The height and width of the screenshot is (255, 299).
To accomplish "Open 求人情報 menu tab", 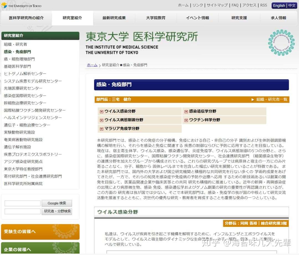I will (279, 18).
